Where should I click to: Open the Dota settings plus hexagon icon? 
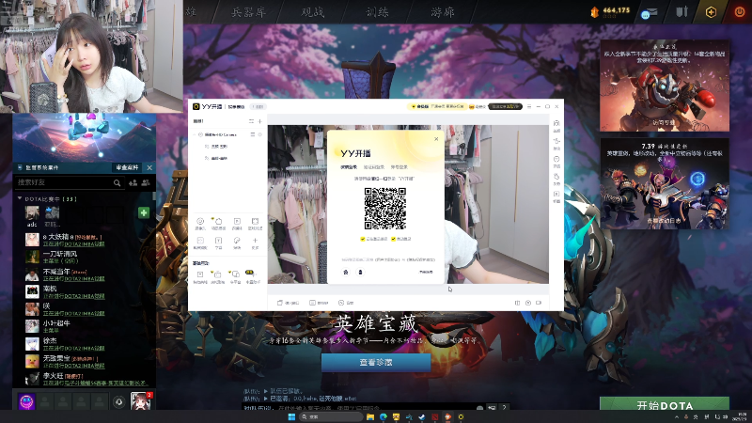711,12
